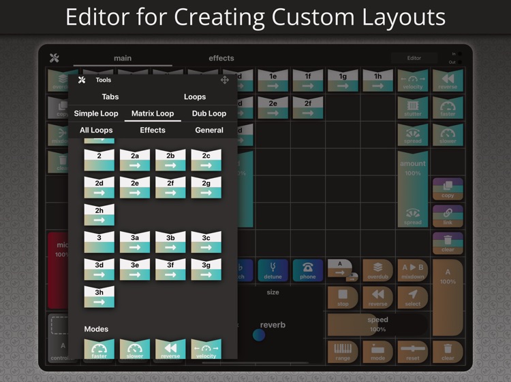Select the 2h loop pad in Tools
511x382 pixels.
point(99,215)
